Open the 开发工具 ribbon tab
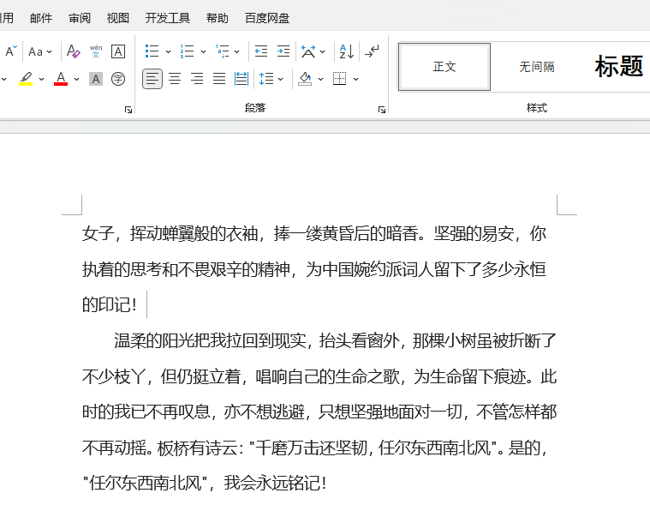The height and width of the screenshot is (529, 650). pyautogui.click(x=168, y=18)
